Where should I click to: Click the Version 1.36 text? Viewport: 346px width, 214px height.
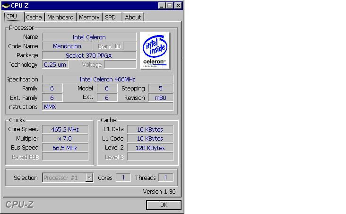(x=159, y=191)
